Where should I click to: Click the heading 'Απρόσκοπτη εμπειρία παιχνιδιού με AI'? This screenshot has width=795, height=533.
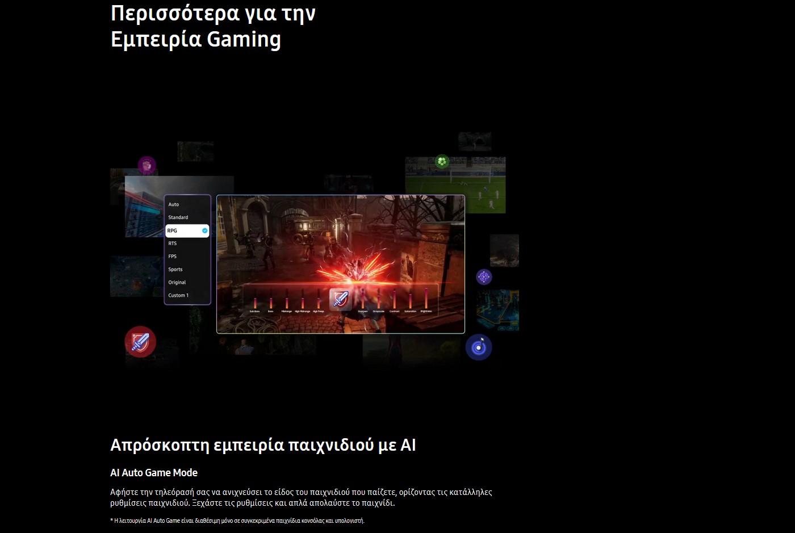tap(263, 445)
